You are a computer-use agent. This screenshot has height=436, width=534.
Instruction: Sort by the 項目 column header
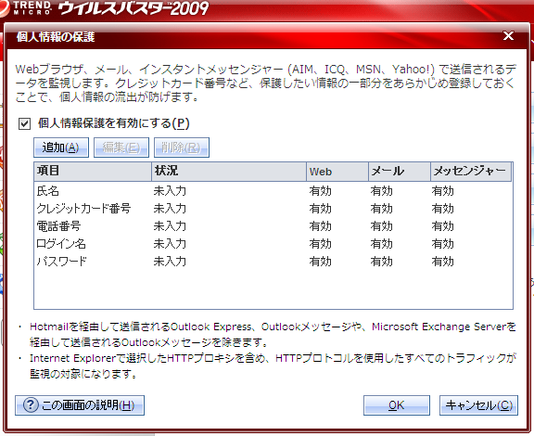click(93, 172)
